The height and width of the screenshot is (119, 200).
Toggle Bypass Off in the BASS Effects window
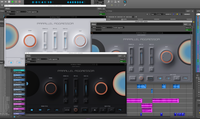[188, 28]
